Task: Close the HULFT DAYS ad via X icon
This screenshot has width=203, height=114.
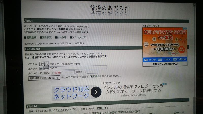Action: pyautogui.click(x=186, y=28)
